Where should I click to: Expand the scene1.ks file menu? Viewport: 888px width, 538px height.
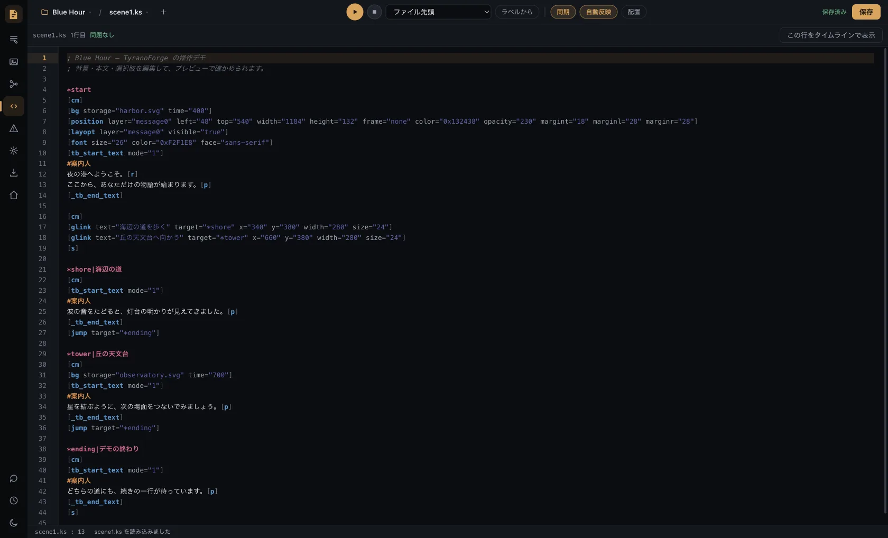(x=128, y=12)
